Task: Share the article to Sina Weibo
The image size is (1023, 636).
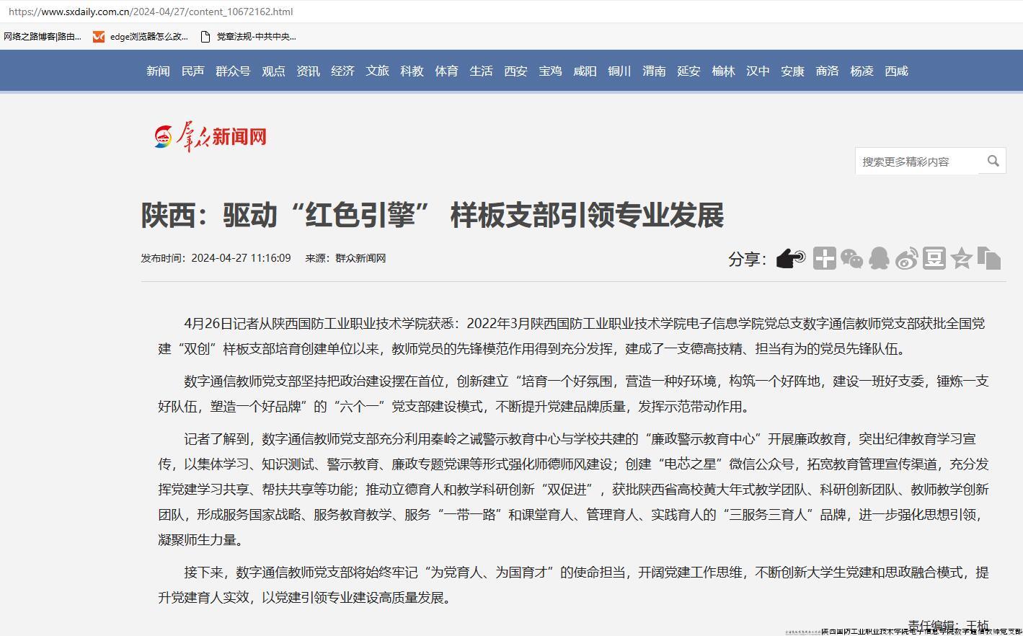Action: pos(906,258)
